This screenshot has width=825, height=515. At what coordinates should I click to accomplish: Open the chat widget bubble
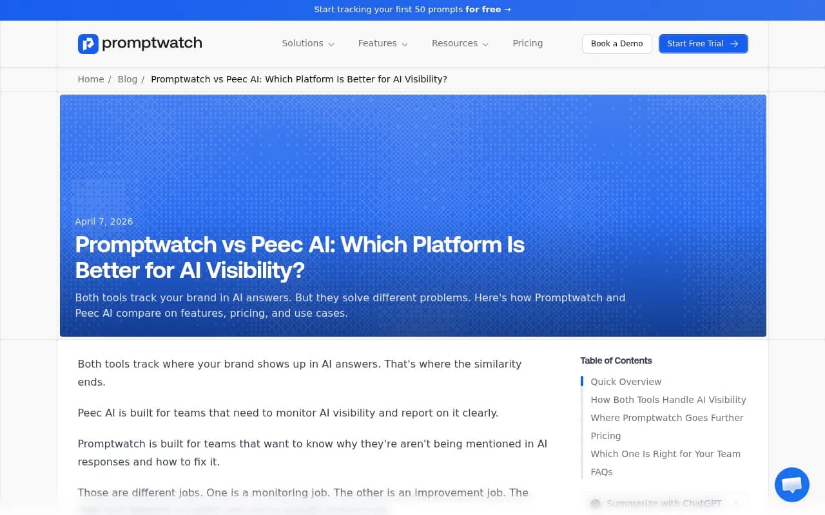tap(792, 485)
